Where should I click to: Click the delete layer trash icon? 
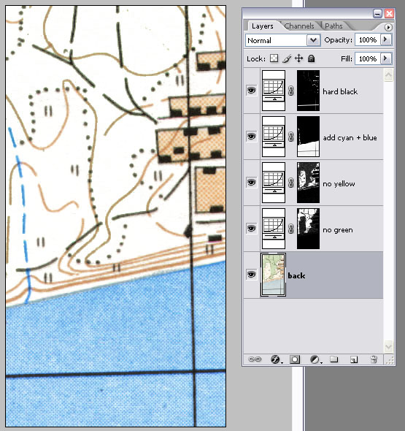coord(374,359)
